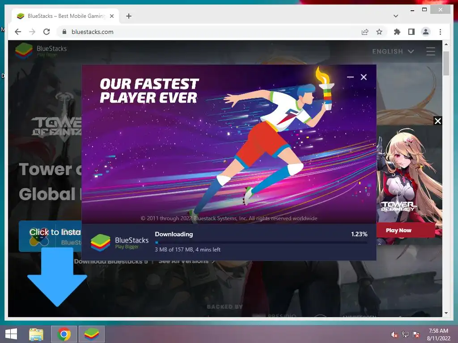Click the Downloading status label

click(174, 234)
